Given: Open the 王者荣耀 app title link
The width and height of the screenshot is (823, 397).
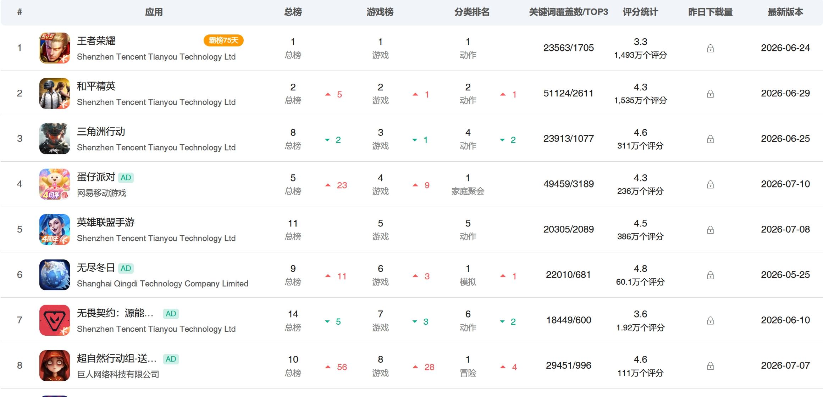Looking at the screenshot, I should tap(96, 41).
